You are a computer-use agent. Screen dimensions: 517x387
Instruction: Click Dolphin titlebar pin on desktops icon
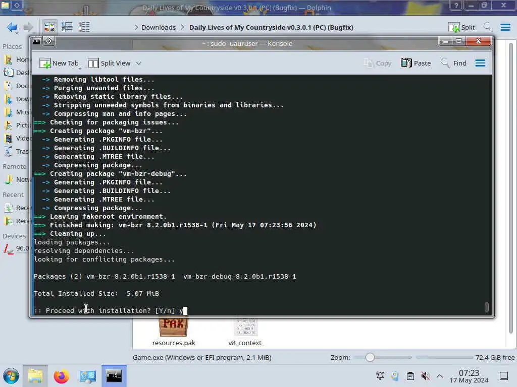click(x=17, y=5)
